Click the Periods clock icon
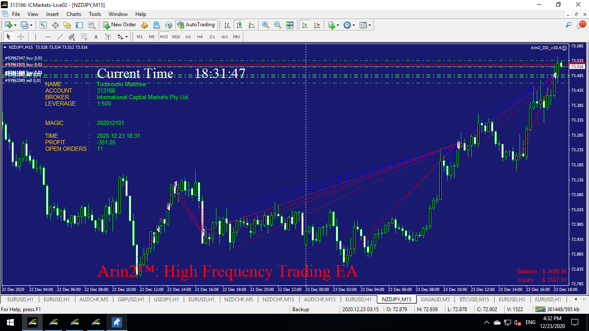The width and height of the screenshot is (589, 331). (x=347, y=25)
